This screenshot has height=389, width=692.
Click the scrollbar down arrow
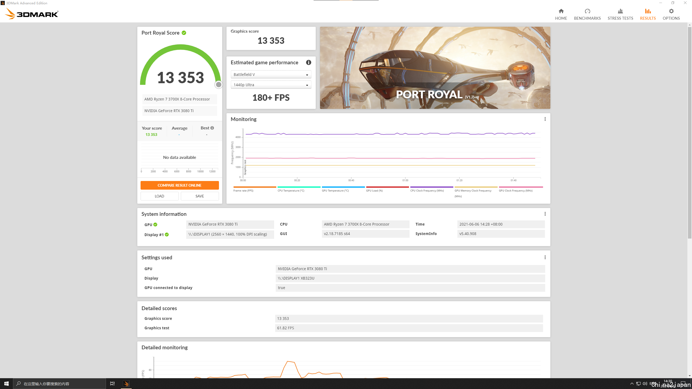pyautogui.click(x=689, y=376)
